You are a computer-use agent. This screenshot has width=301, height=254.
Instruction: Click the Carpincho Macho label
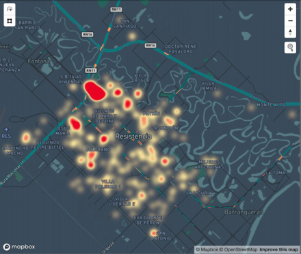pos(15,151)
